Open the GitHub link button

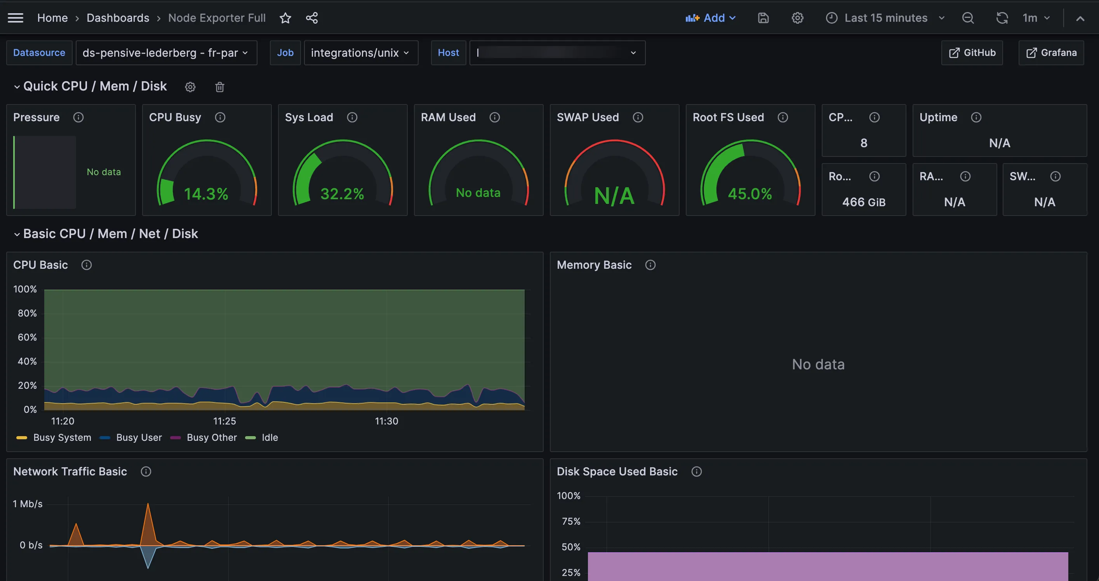(x=972, y=53)
